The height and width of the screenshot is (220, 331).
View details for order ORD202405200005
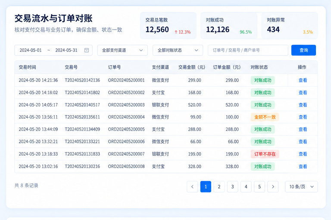[x=303, y=129]
